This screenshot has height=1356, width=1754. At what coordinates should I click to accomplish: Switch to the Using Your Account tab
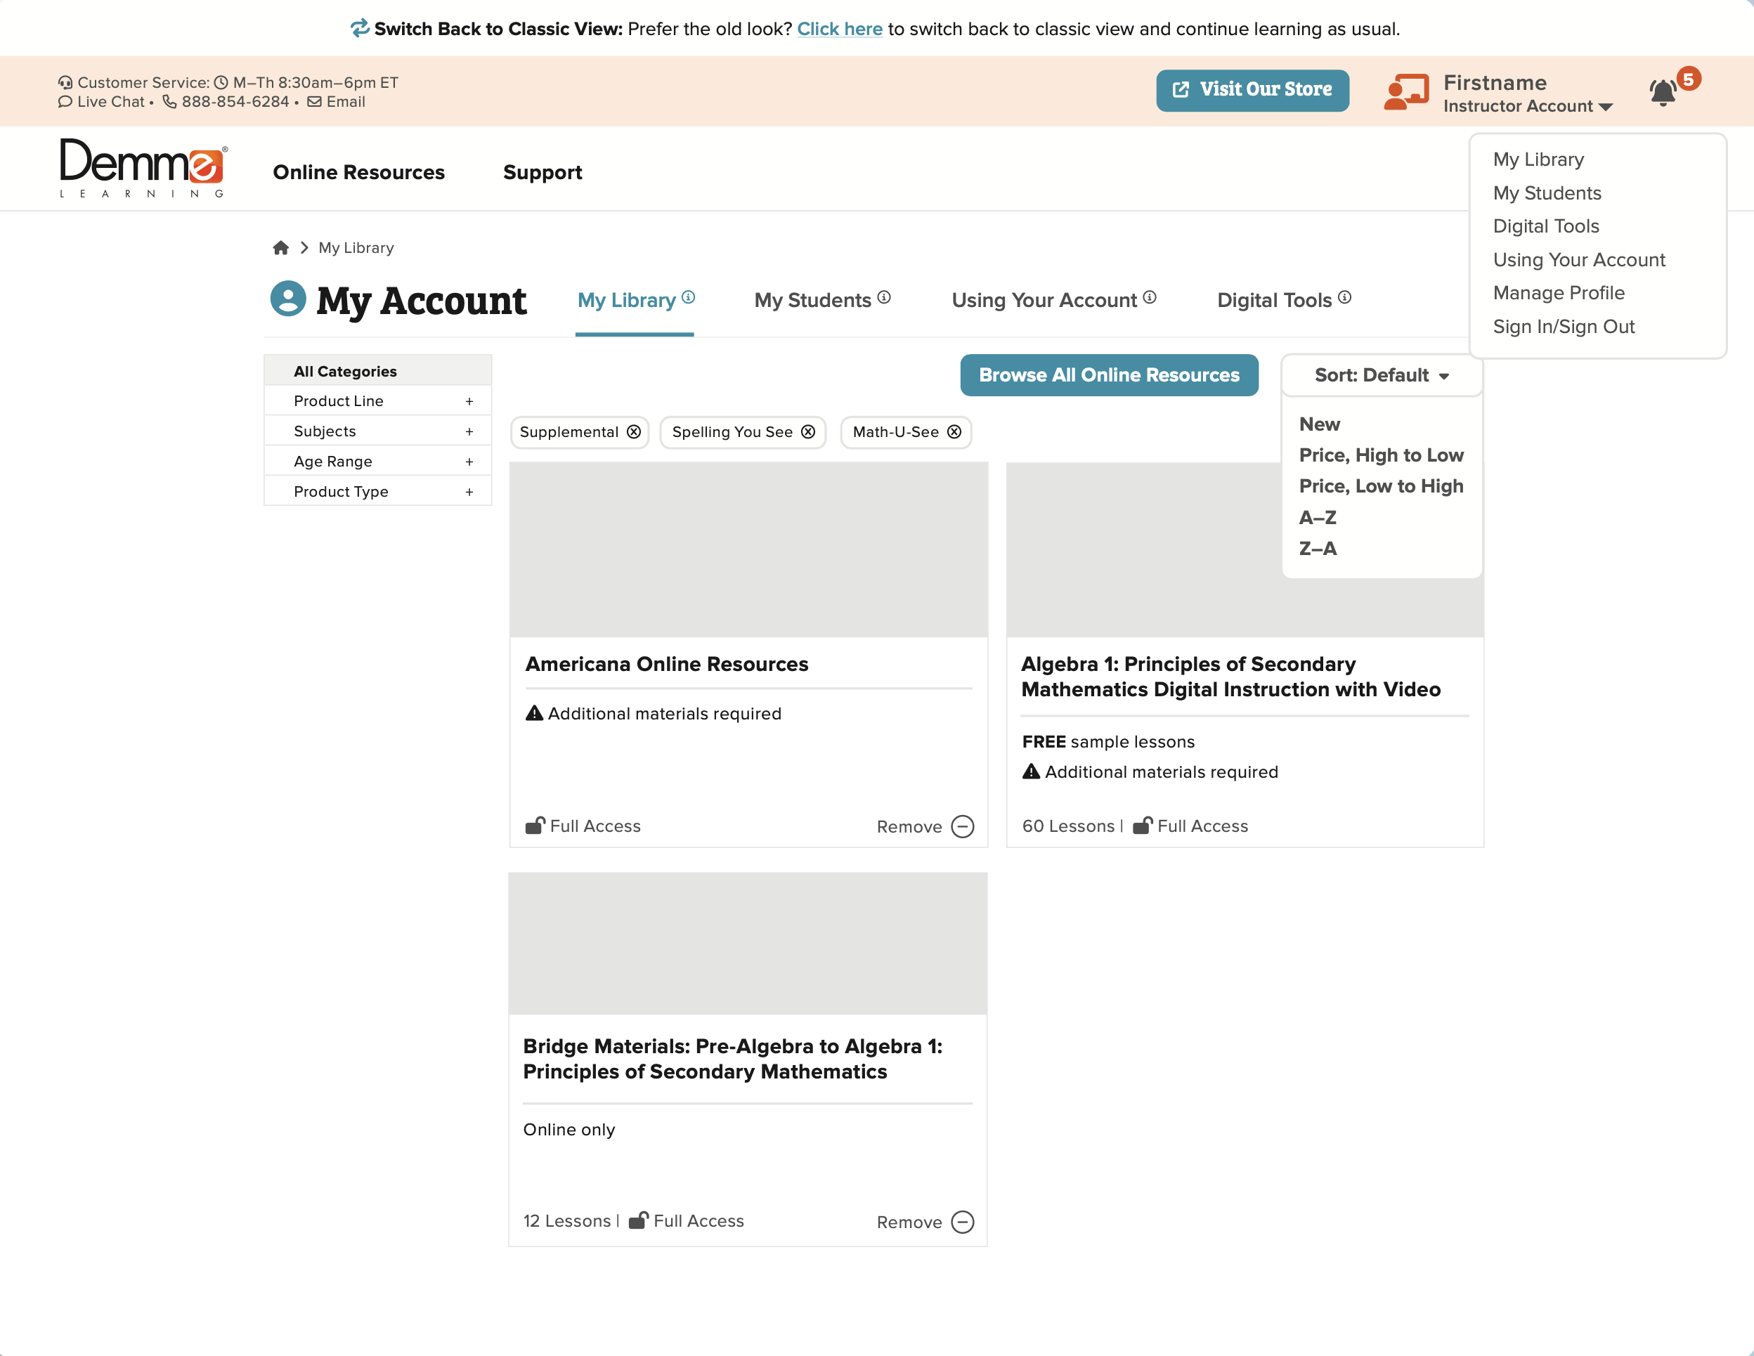1044,299
